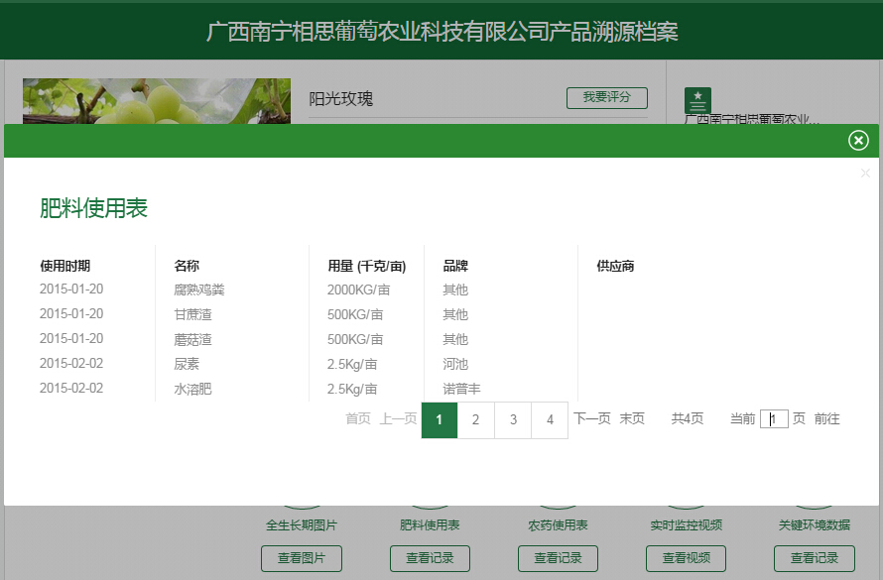
Task: Select current page 1 in pagination
Action: point(439,420)
